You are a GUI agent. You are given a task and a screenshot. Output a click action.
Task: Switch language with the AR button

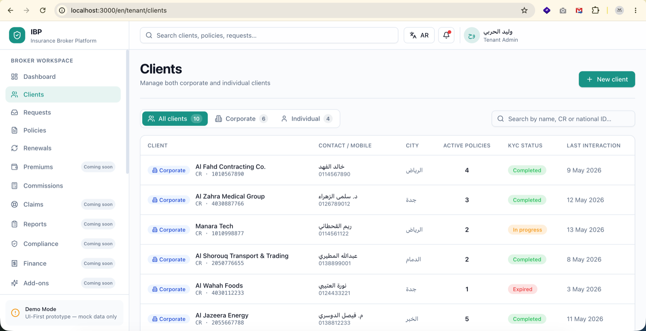pos(419,35)
